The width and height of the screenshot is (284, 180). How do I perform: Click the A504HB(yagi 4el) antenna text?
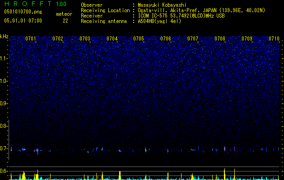pos(159,21)
